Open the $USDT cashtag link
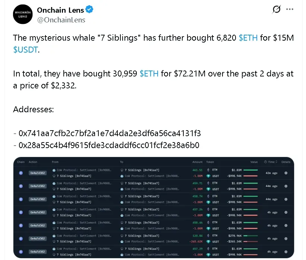The height and width of the screenshot is (260, 306). tap(26, 50)
